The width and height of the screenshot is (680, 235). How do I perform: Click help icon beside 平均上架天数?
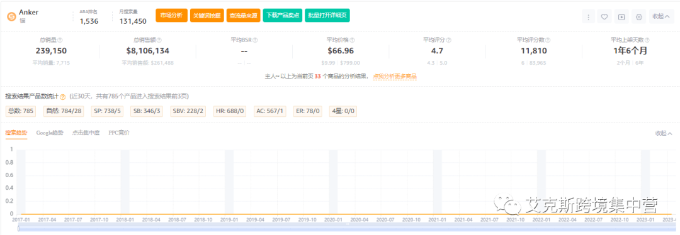click(647, 40)
